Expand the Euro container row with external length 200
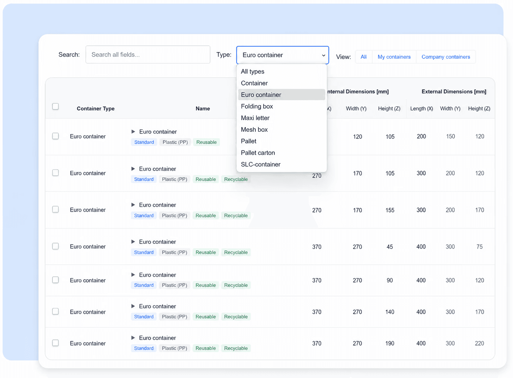513x378 pixels. click(133, 132)
